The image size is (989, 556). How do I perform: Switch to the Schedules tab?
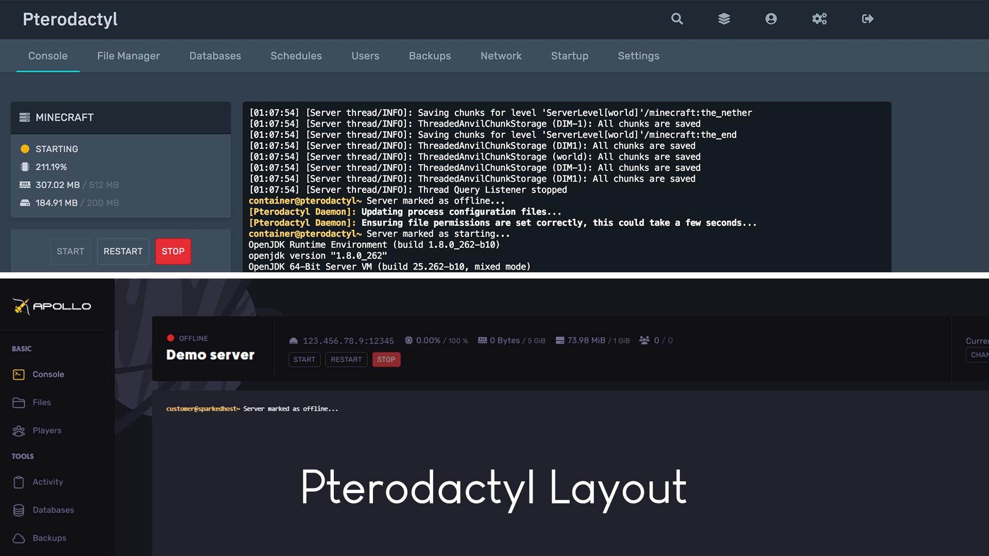[x=296, y=56]
